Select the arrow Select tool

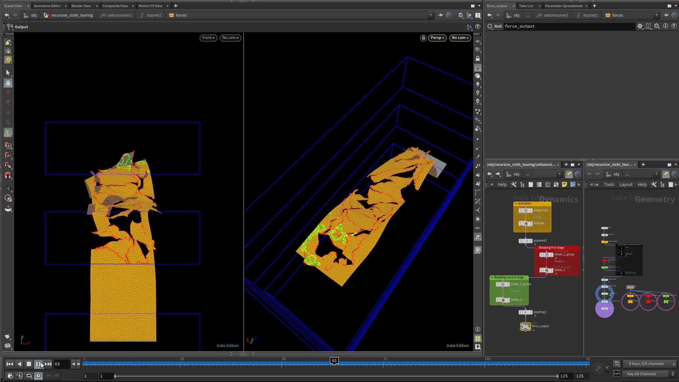coord(8,73)
